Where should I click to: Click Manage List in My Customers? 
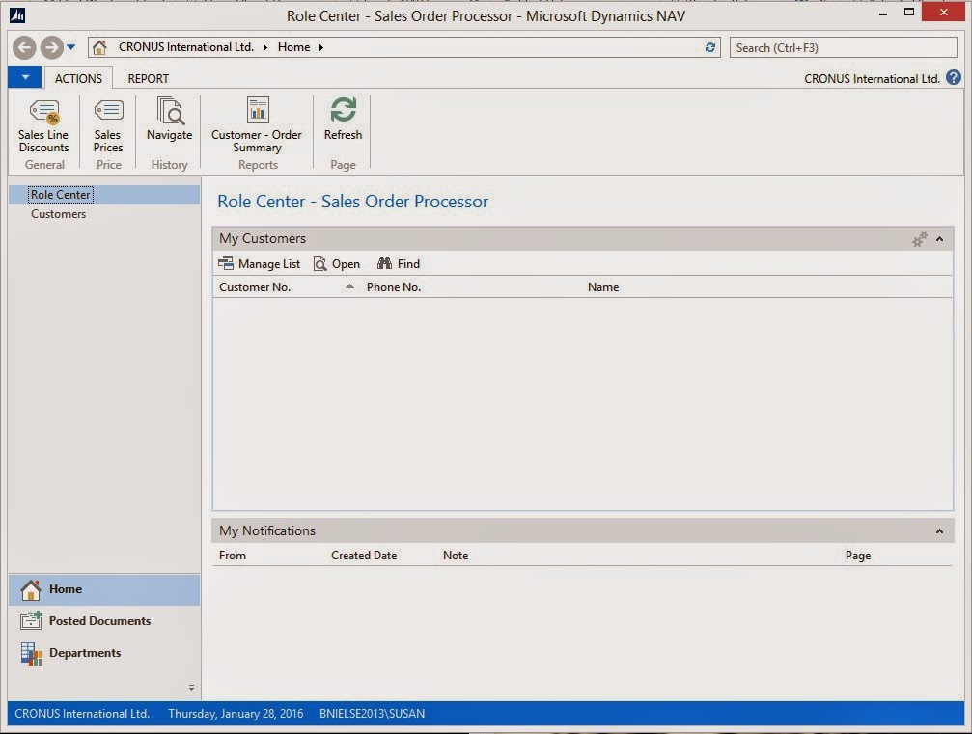pyautogui.click(x=259, y=264)
